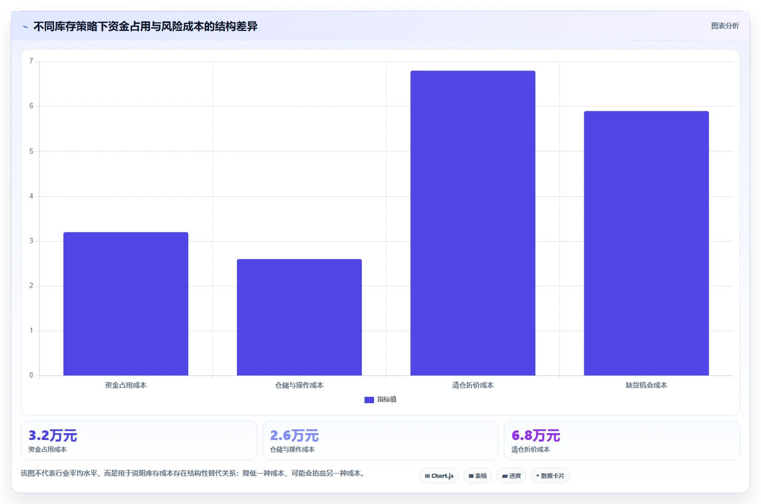The height and width of the screenshot is (504, 761).
Task: Click the 资金占用成本 x-axis label
Action: (126, 385)
